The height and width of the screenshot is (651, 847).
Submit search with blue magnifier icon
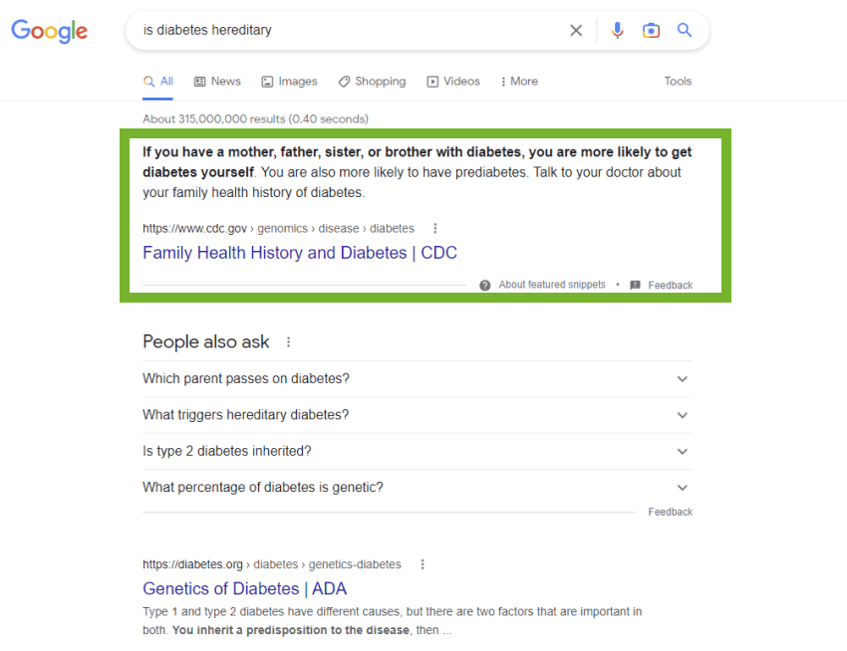pos(685,30)
